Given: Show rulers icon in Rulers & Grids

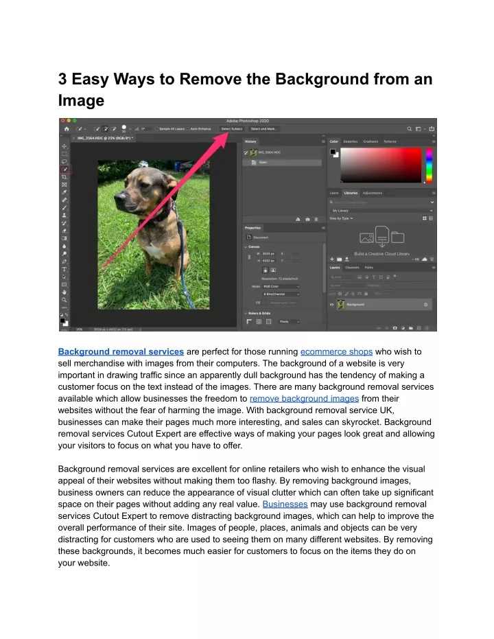Looking at the screenshot, I should [x=249, y=321].
